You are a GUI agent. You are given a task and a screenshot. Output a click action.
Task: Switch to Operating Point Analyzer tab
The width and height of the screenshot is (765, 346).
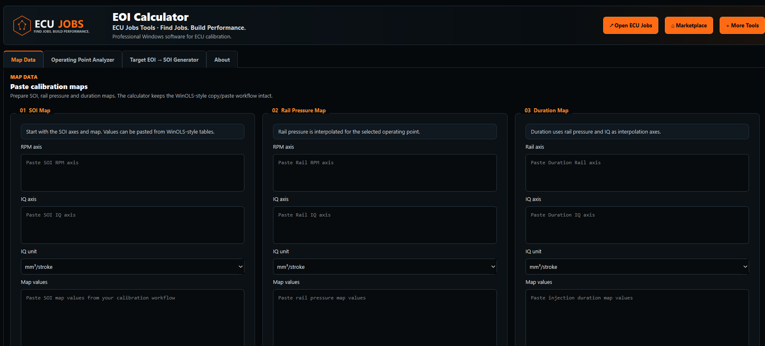coord(83,60)
